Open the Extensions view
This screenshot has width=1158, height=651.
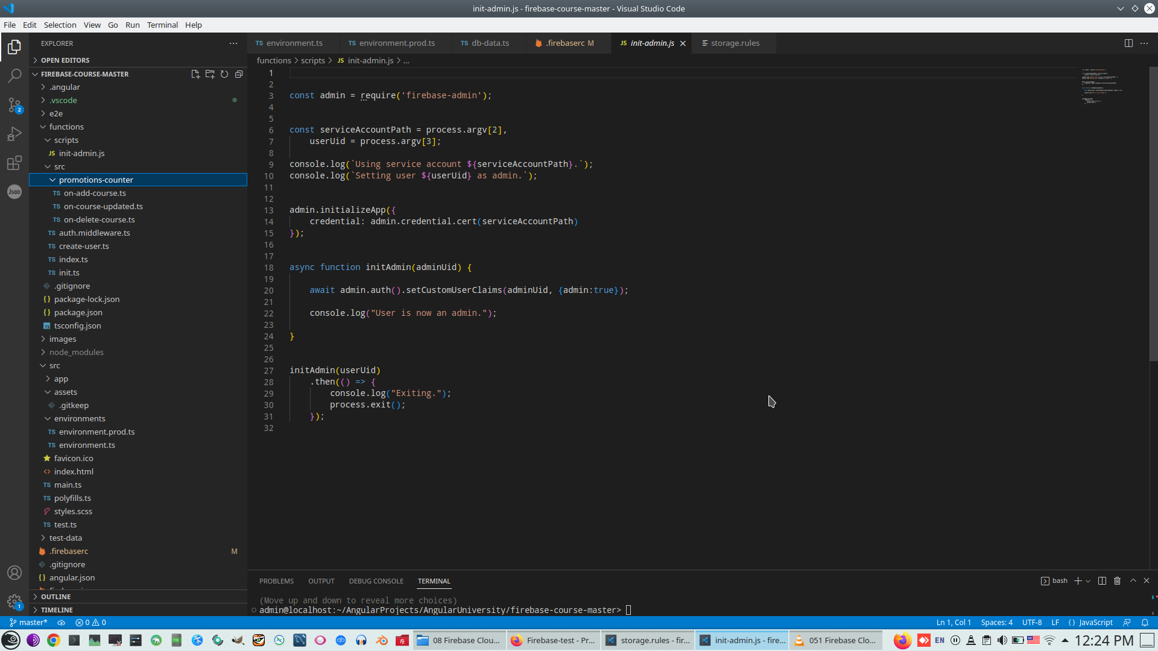(x=14, y=163)
